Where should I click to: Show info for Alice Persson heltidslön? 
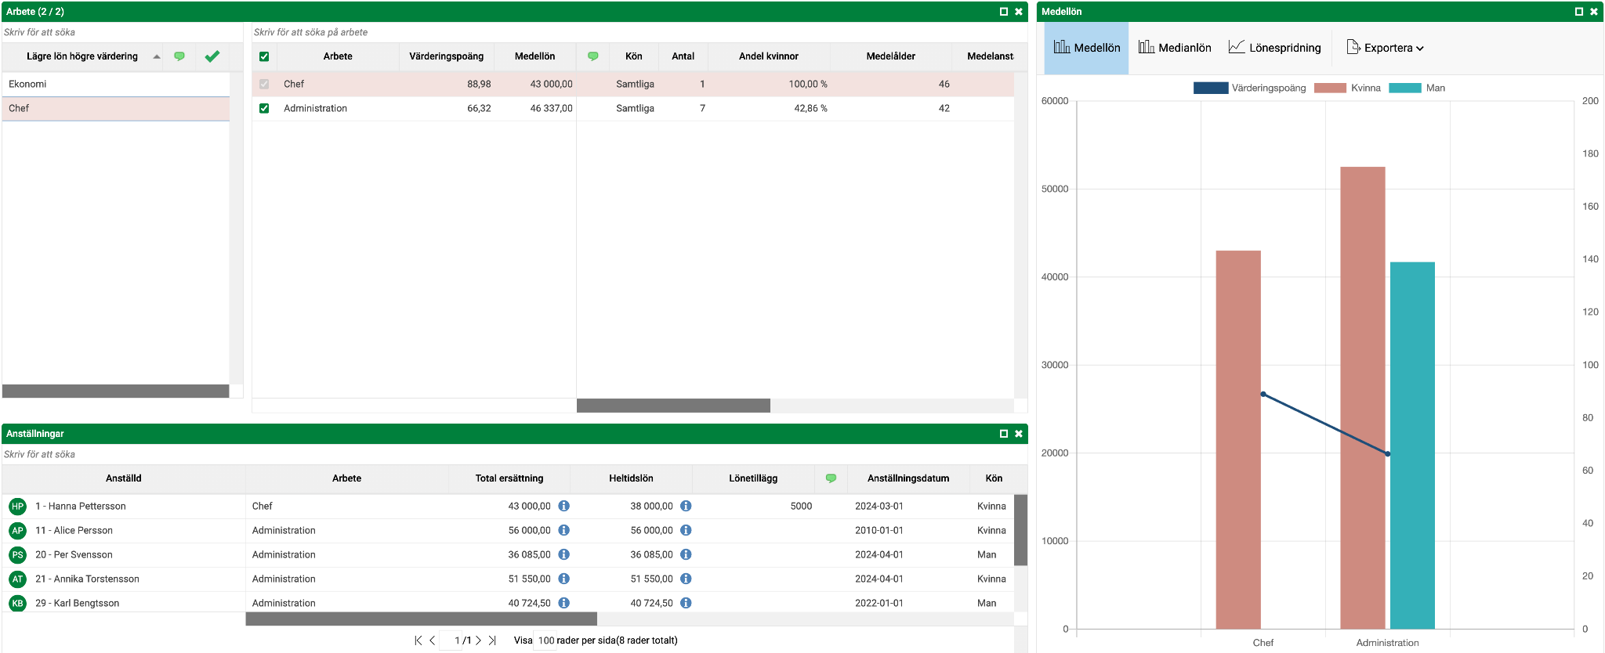click(686, 530)
